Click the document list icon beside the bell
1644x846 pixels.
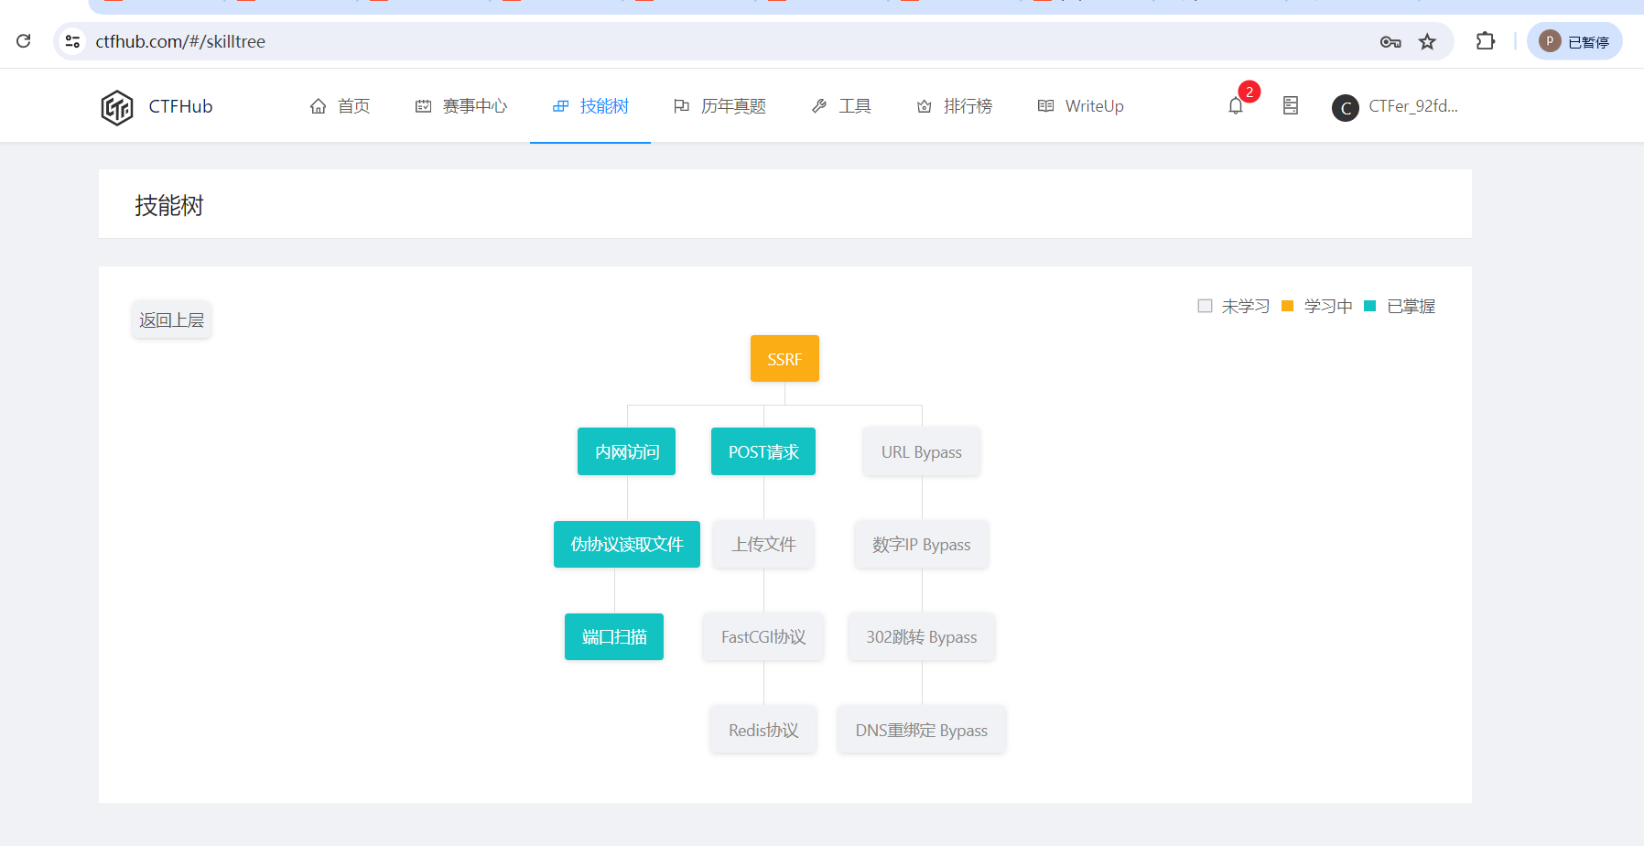pos(1291,105)
